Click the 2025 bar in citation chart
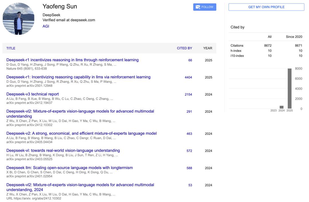The image size is (309, 202). click(x=290, y=89)
